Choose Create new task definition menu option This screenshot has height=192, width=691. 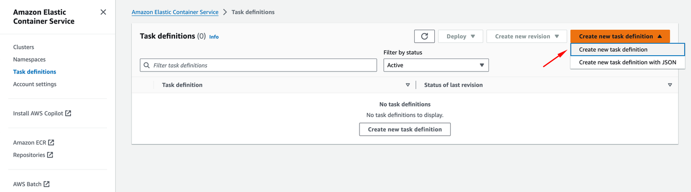coord(627,49)
